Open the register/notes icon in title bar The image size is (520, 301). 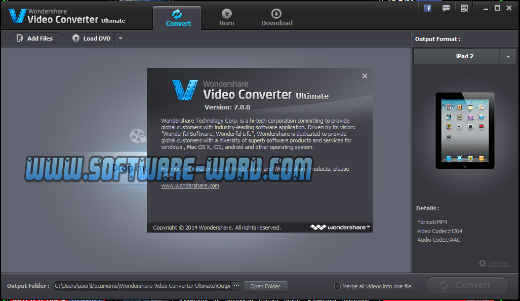tap(464, 8)
